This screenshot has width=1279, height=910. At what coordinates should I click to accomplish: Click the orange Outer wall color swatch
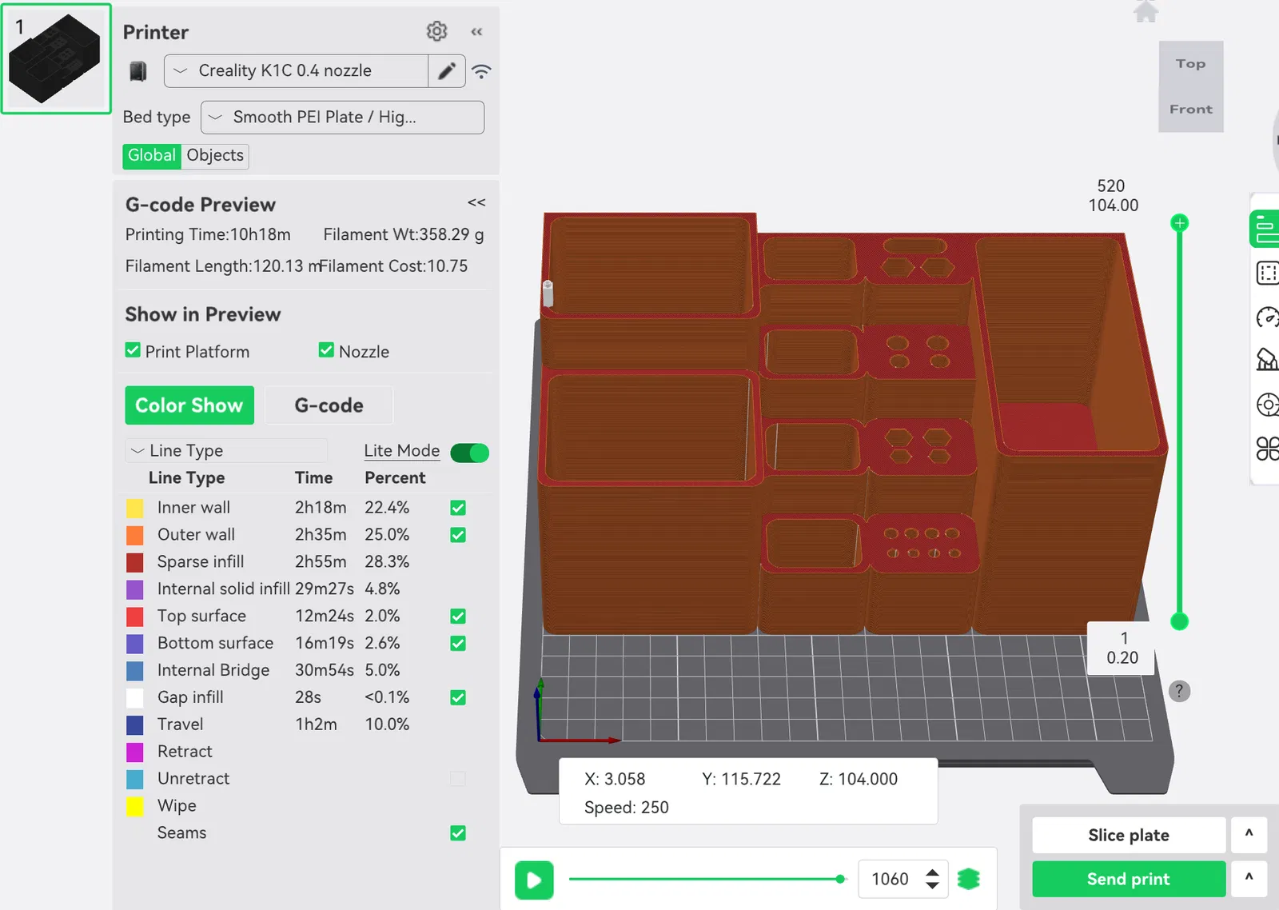135,535
